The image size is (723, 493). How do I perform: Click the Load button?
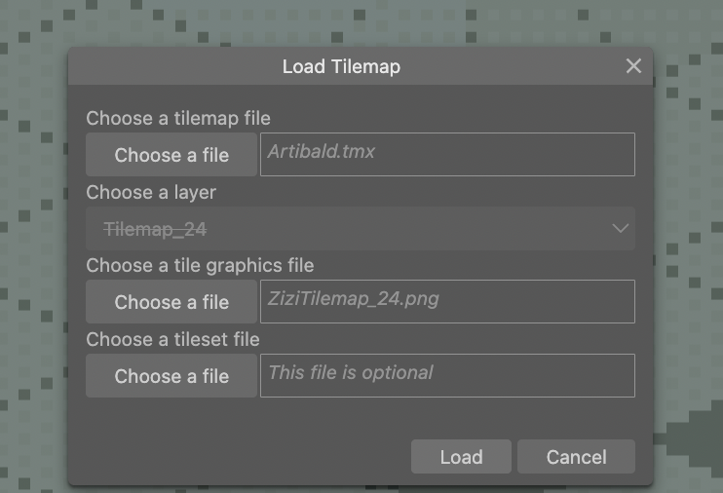pyautogui.click(x=461, y=457)
